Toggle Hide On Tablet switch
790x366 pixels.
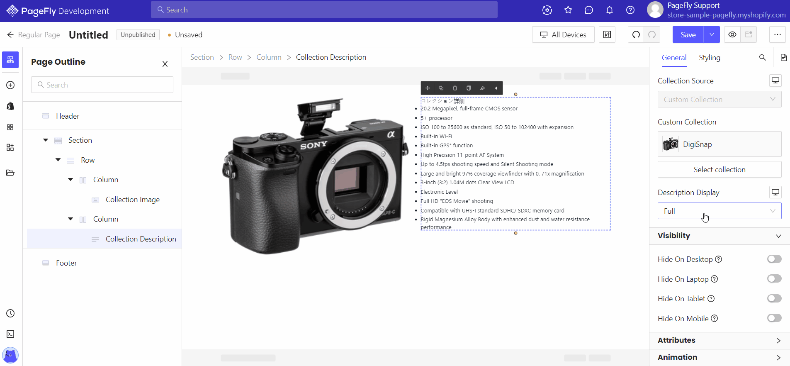(774, 298)
